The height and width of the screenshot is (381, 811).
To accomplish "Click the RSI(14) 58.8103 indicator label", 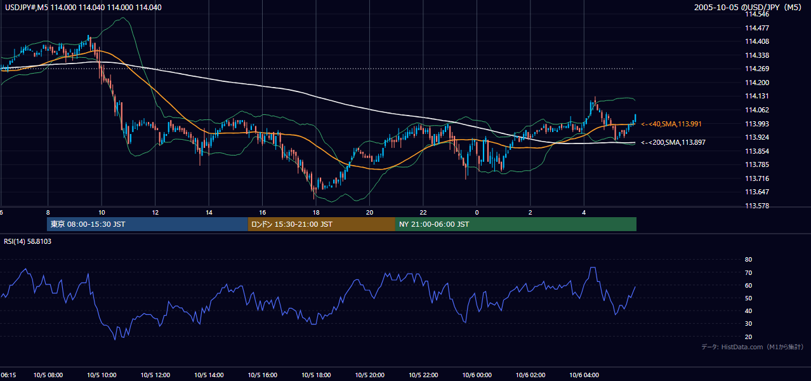I will click(x=28, y=241).
